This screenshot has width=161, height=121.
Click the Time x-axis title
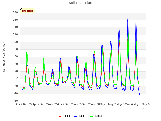click(142, 108)
